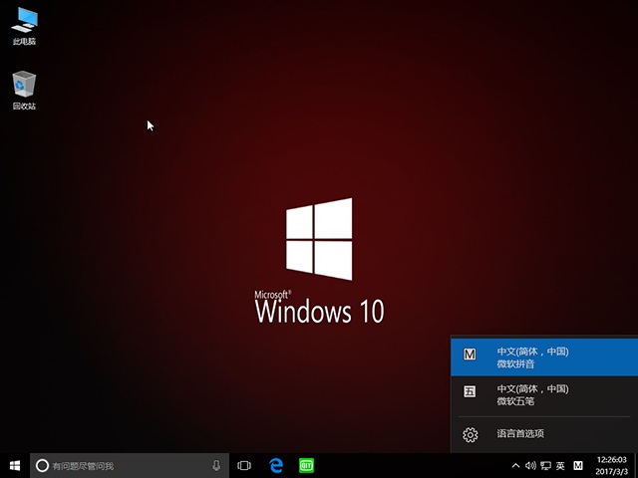Launch Microsoft Edge from the taskbar

[x=276, y=465]
